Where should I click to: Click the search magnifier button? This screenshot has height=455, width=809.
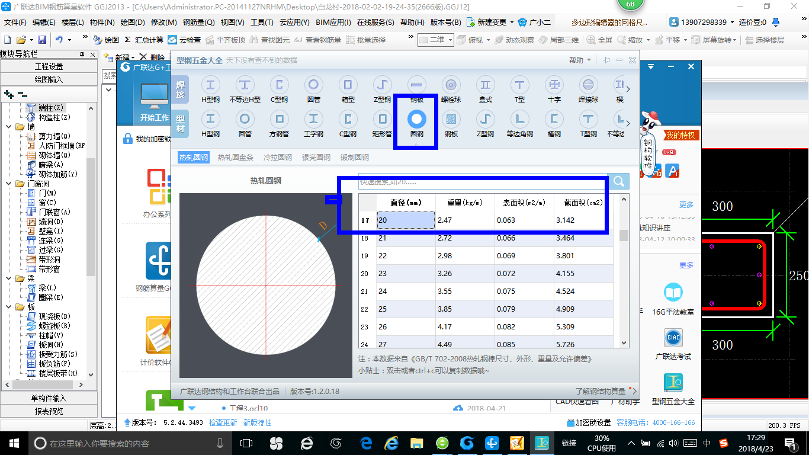coord(618,181)
